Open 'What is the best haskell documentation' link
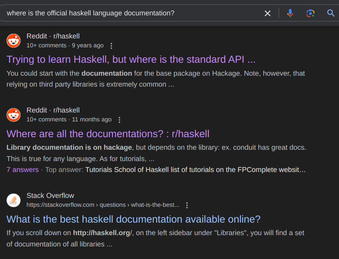Image resolution: width=339 pixels, height=259 pixels. (133, 219)
